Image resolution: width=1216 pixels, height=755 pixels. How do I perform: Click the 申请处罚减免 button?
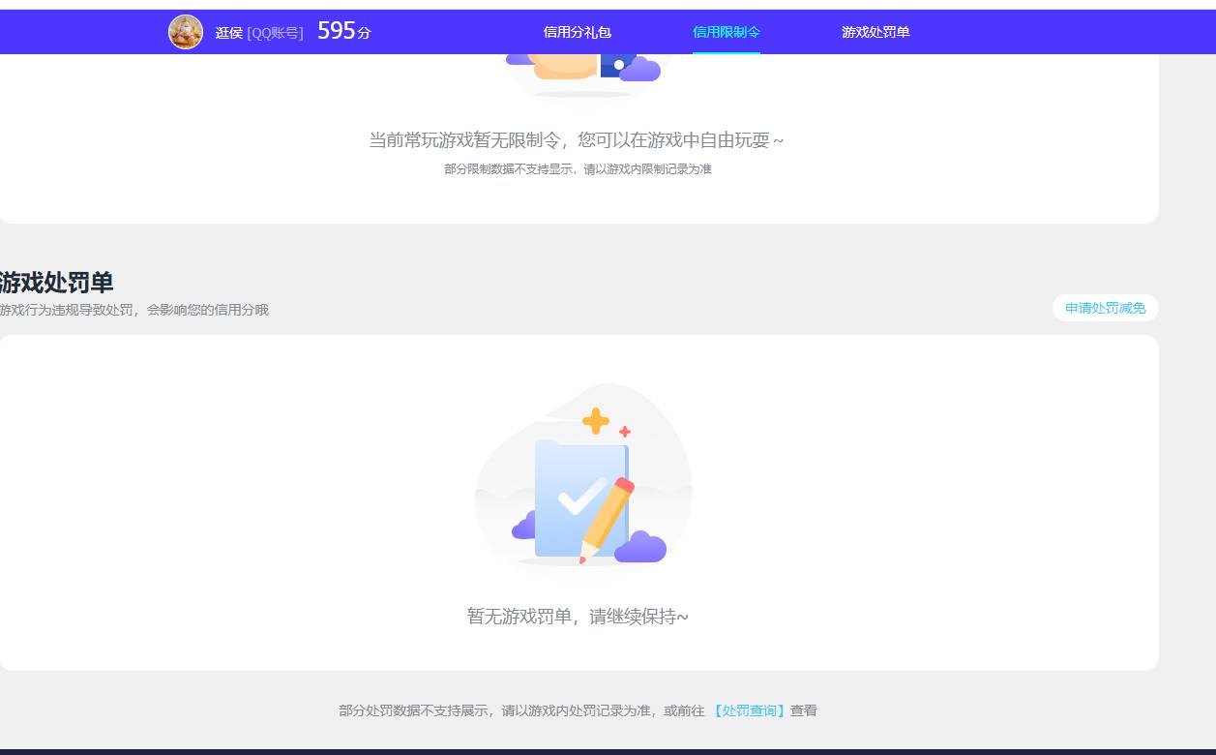click(1104, 308)
